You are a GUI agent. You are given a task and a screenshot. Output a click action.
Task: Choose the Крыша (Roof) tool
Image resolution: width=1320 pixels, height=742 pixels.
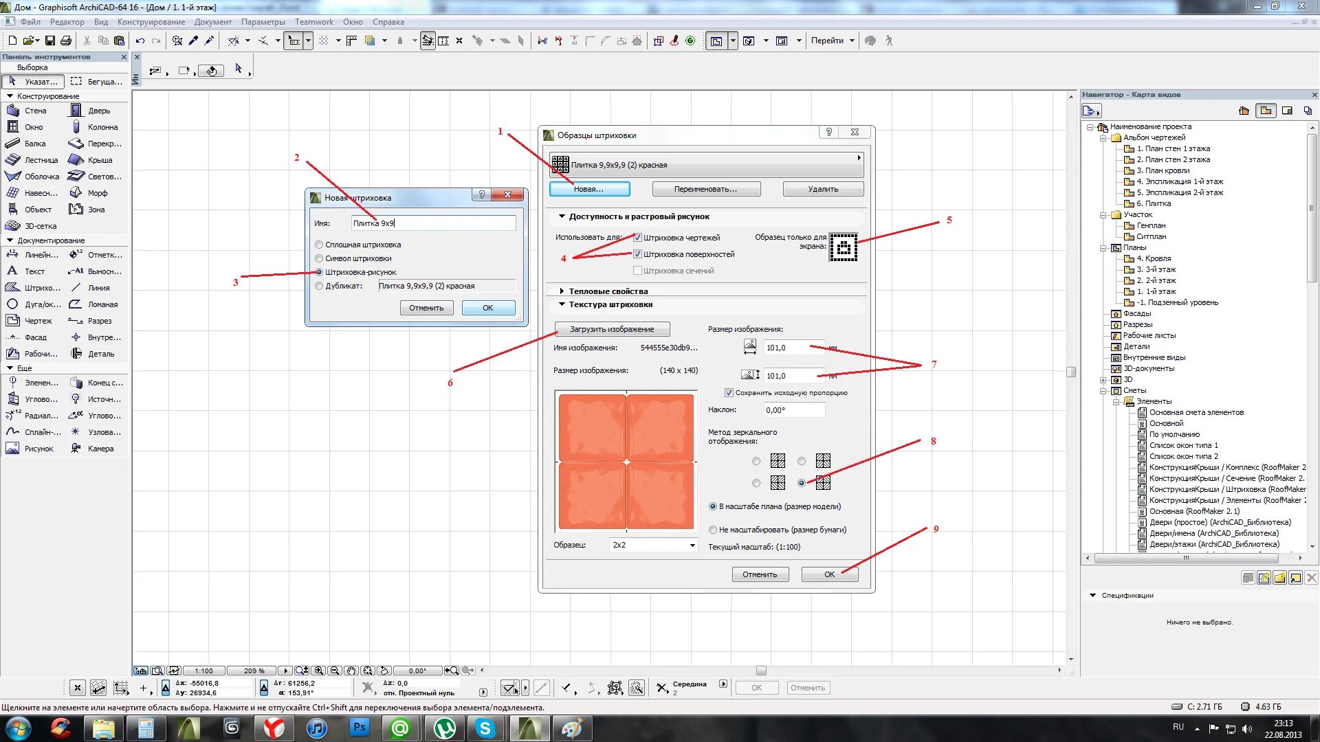tap(91, 160)
